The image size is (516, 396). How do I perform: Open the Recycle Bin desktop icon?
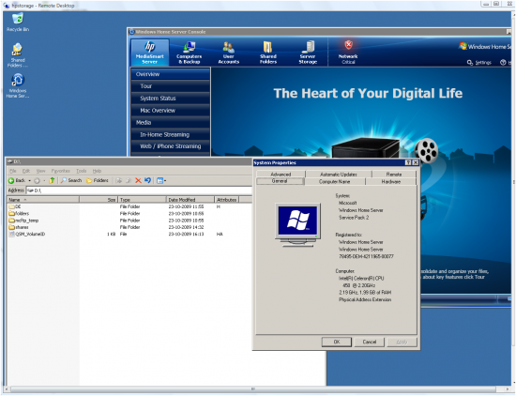[18, 23]
